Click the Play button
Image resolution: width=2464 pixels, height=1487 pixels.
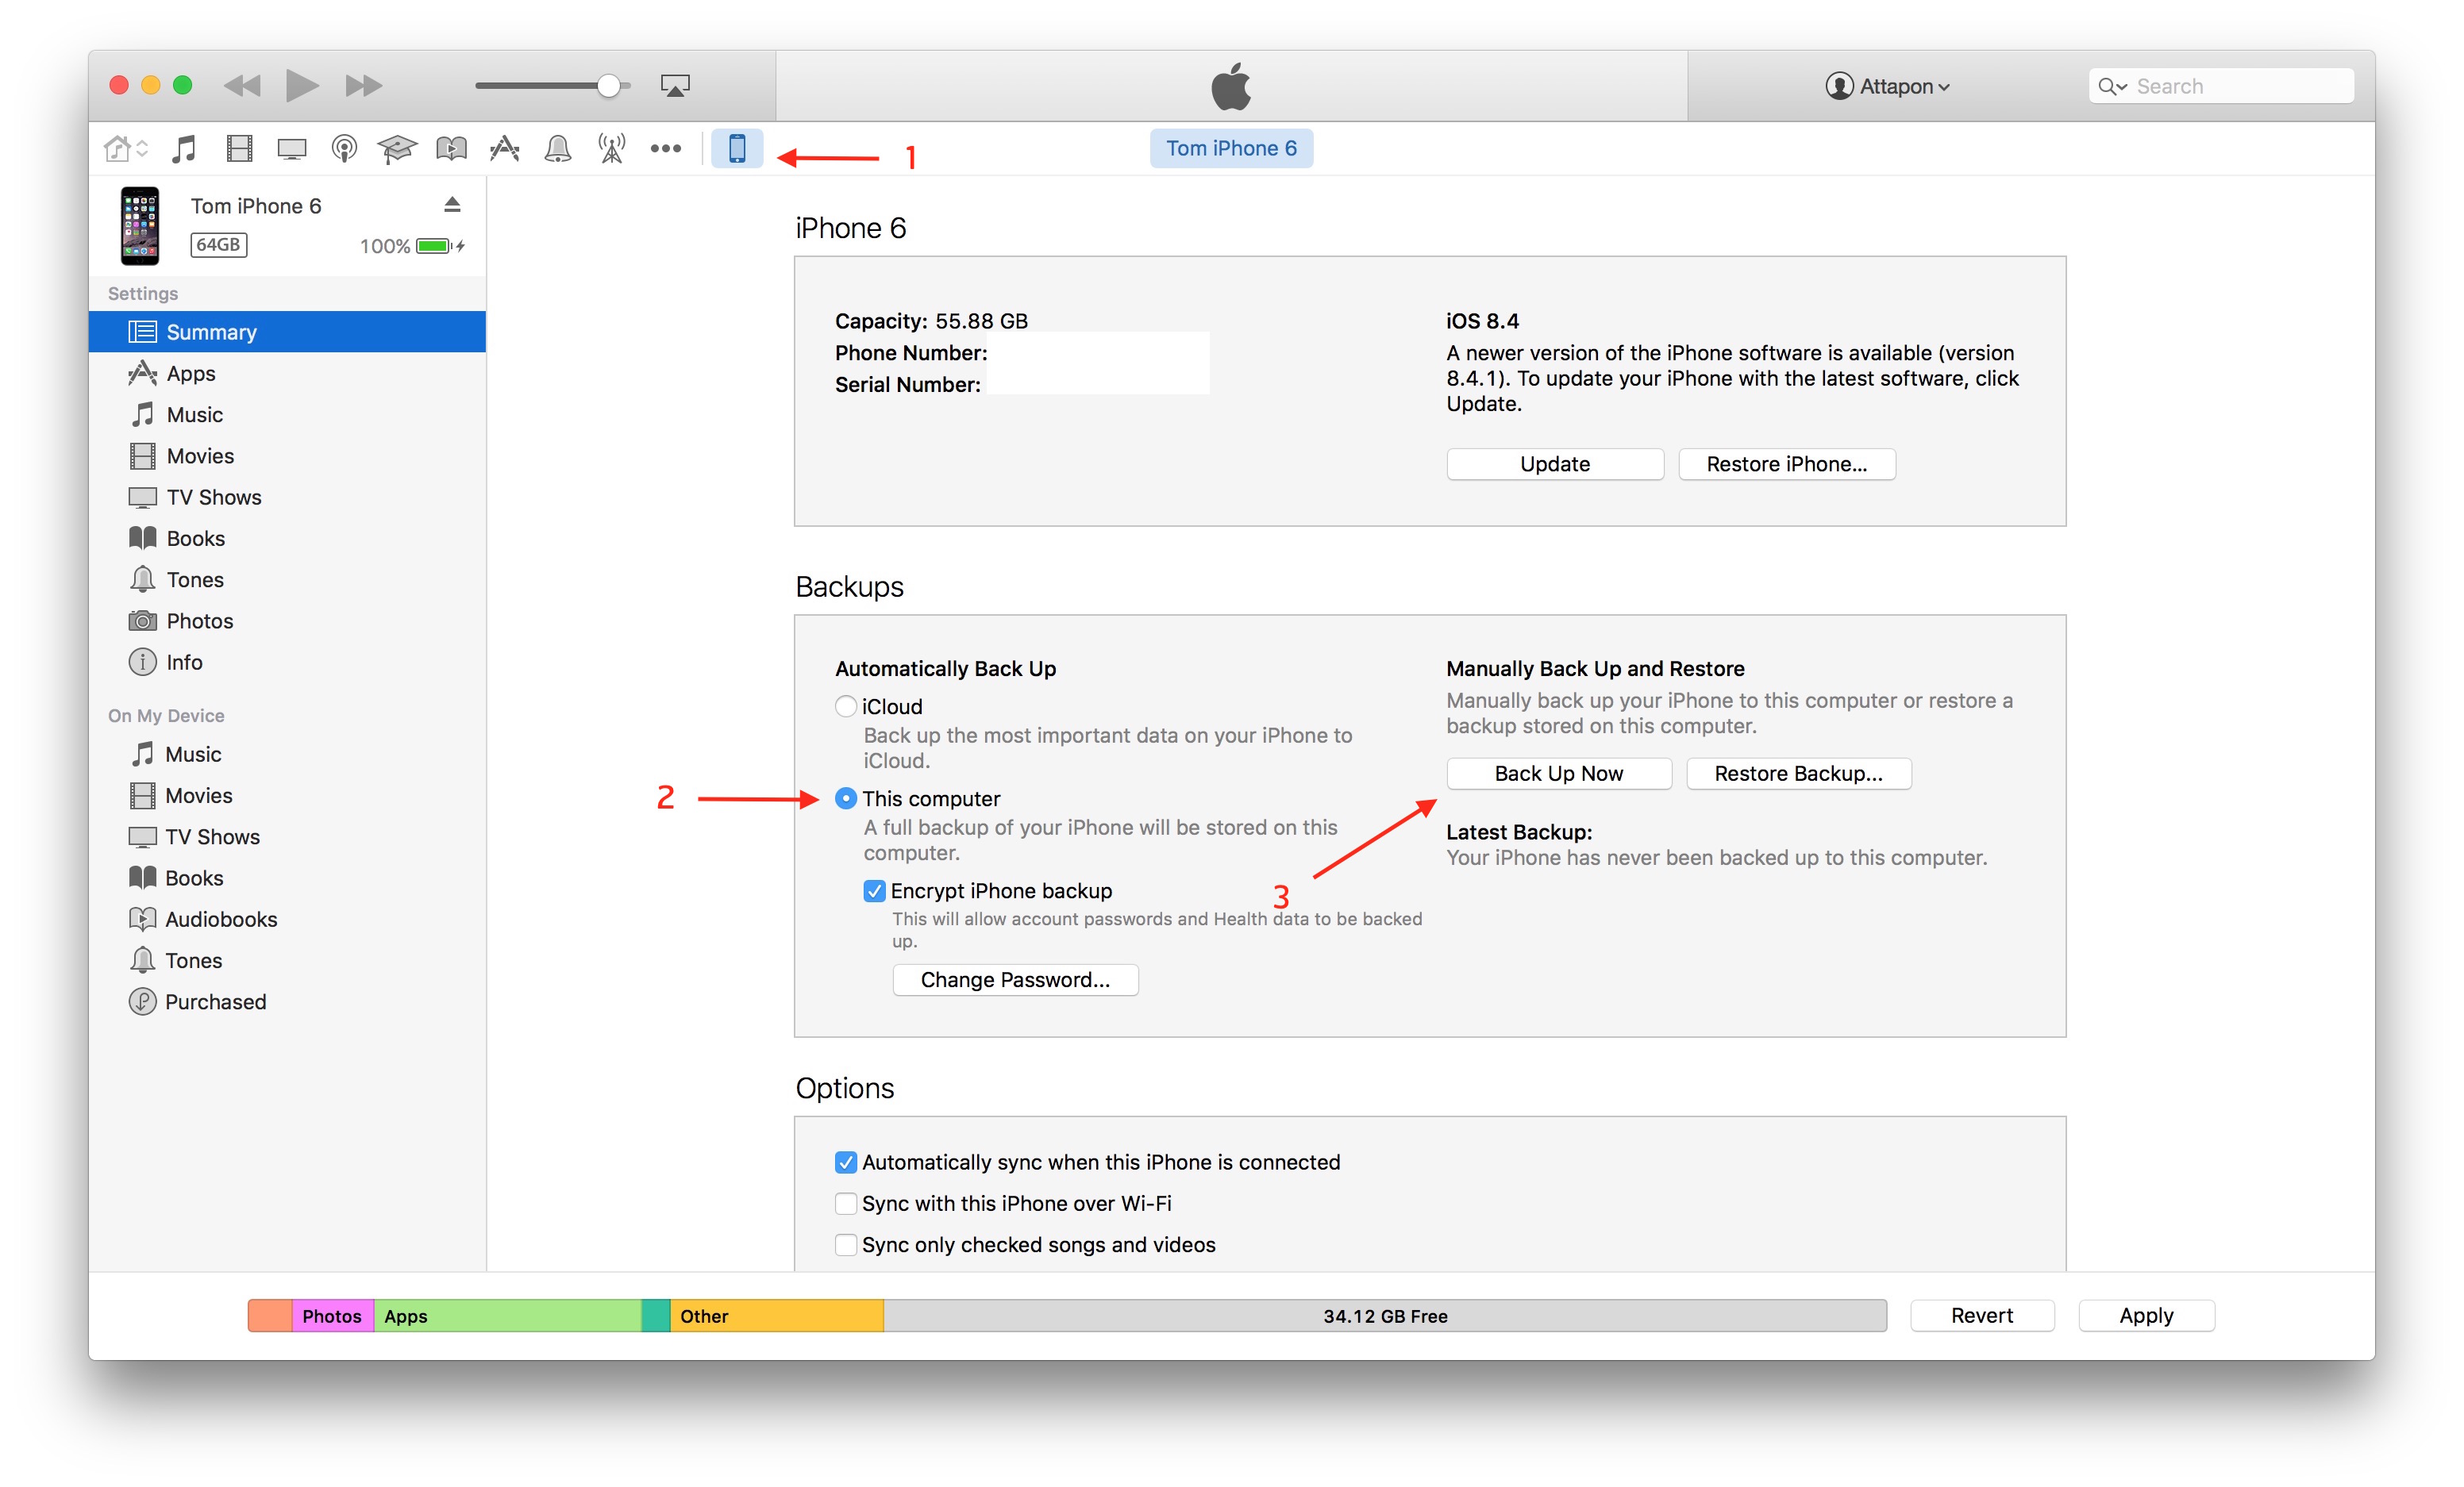tap(302, 86)
